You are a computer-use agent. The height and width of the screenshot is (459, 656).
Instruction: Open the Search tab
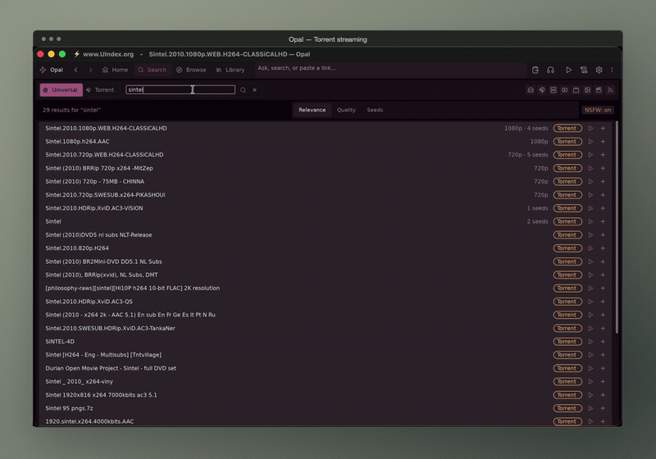point(153,70)
